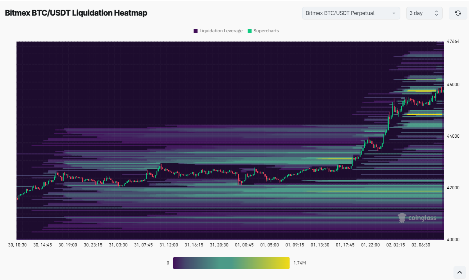
Task: Click the Bitmex BTC/USDT Liquidation Heatmap title
Action: tap(76, 13)
